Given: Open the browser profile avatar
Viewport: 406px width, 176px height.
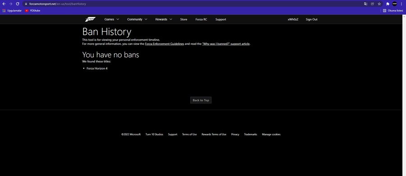Looking at the screenshot, I should pyautogui.click(x=395, y=4).
